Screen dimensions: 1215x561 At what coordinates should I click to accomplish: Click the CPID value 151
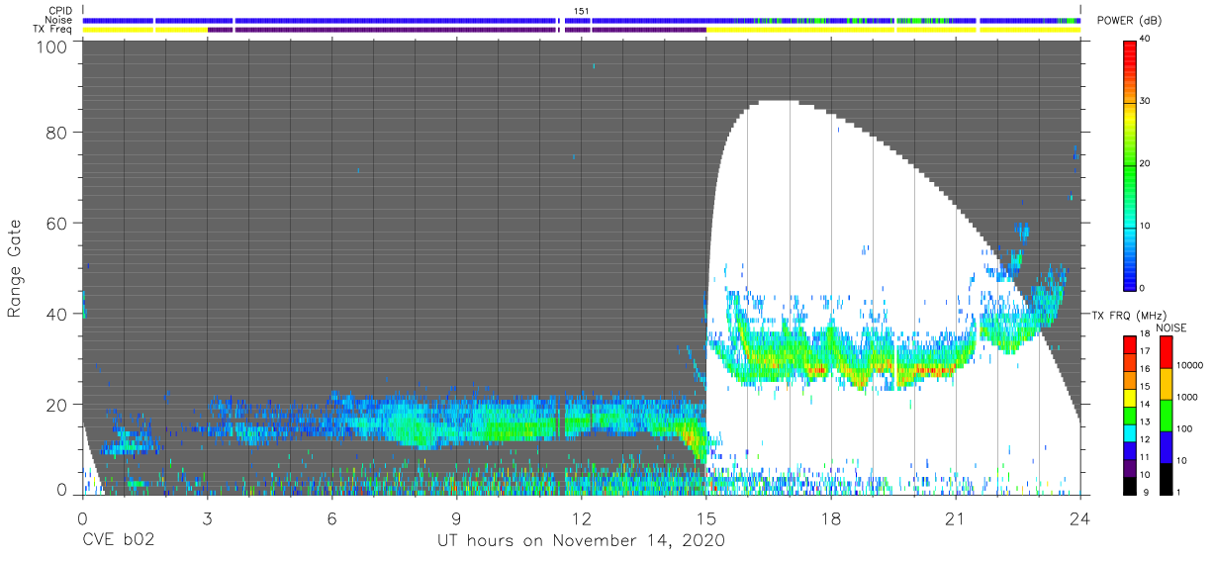point(582,11)
